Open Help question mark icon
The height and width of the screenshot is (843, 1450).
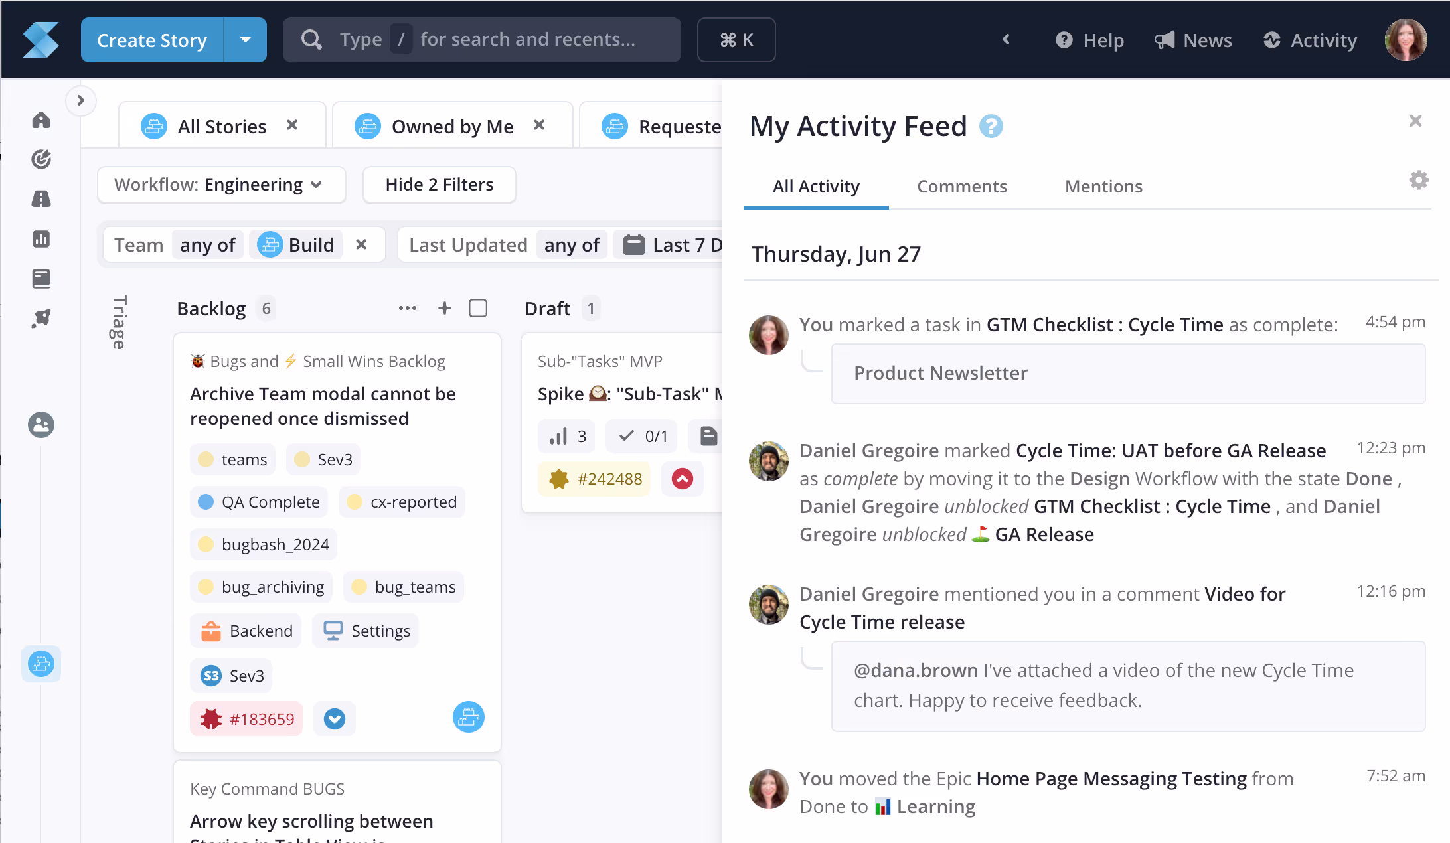[x=1064, y=40]
